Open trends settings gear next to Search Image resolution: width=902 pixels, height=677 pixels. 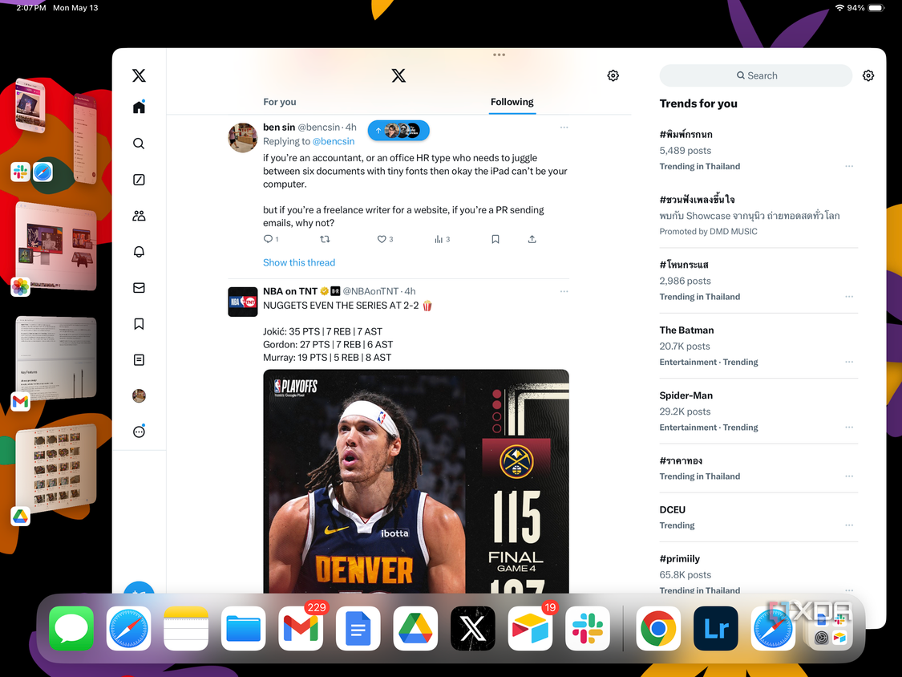[x=868, y=75]
